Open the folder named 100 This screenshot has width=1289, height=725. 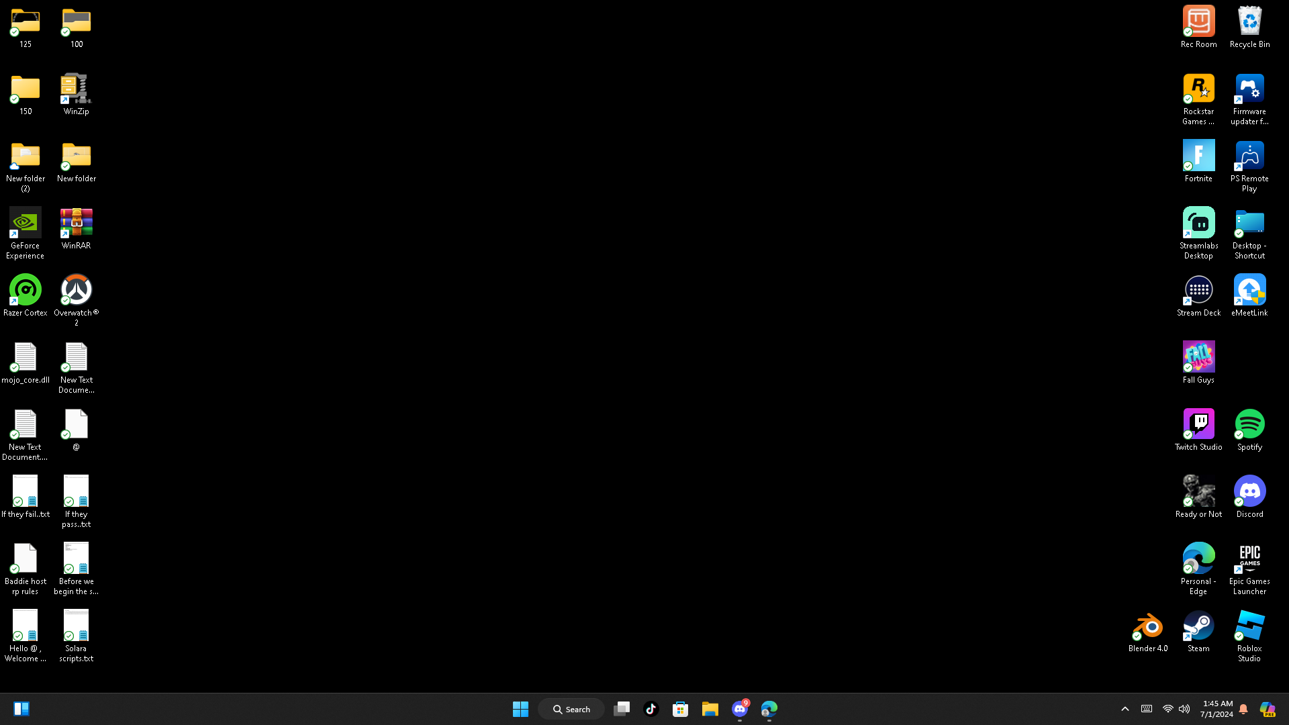tap(77, 27)
